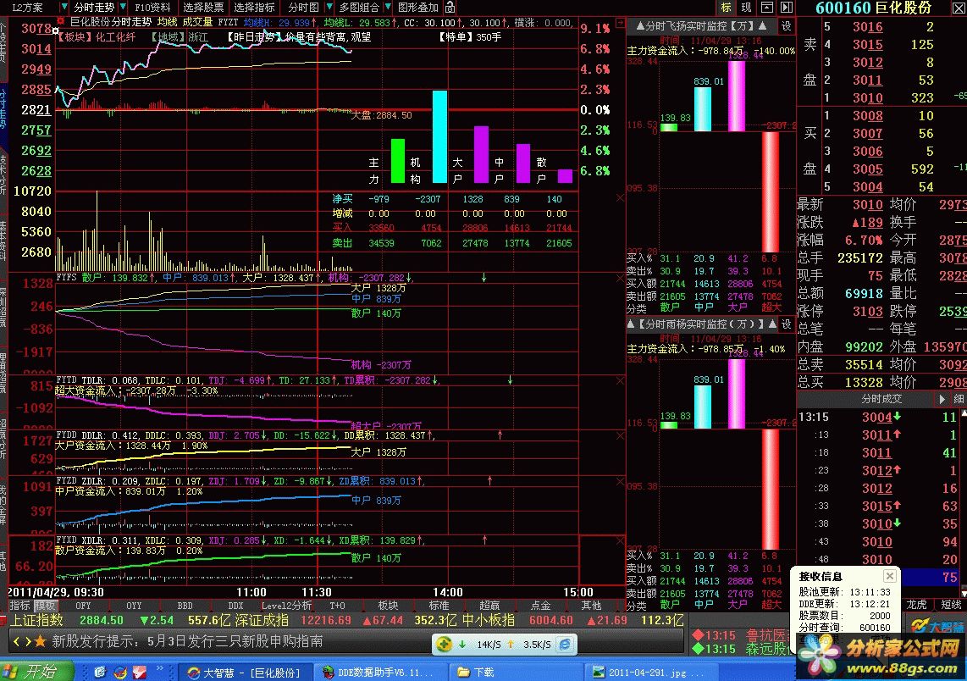This screenshot has height=681, width=967.
Task: Open the 选择指标 menu
Action: tap(254, 8)
